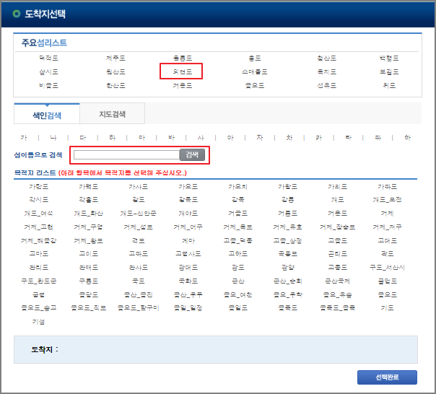Select the 사 index letter
Viewport: 436px width, 394px height.
point(201,137)
